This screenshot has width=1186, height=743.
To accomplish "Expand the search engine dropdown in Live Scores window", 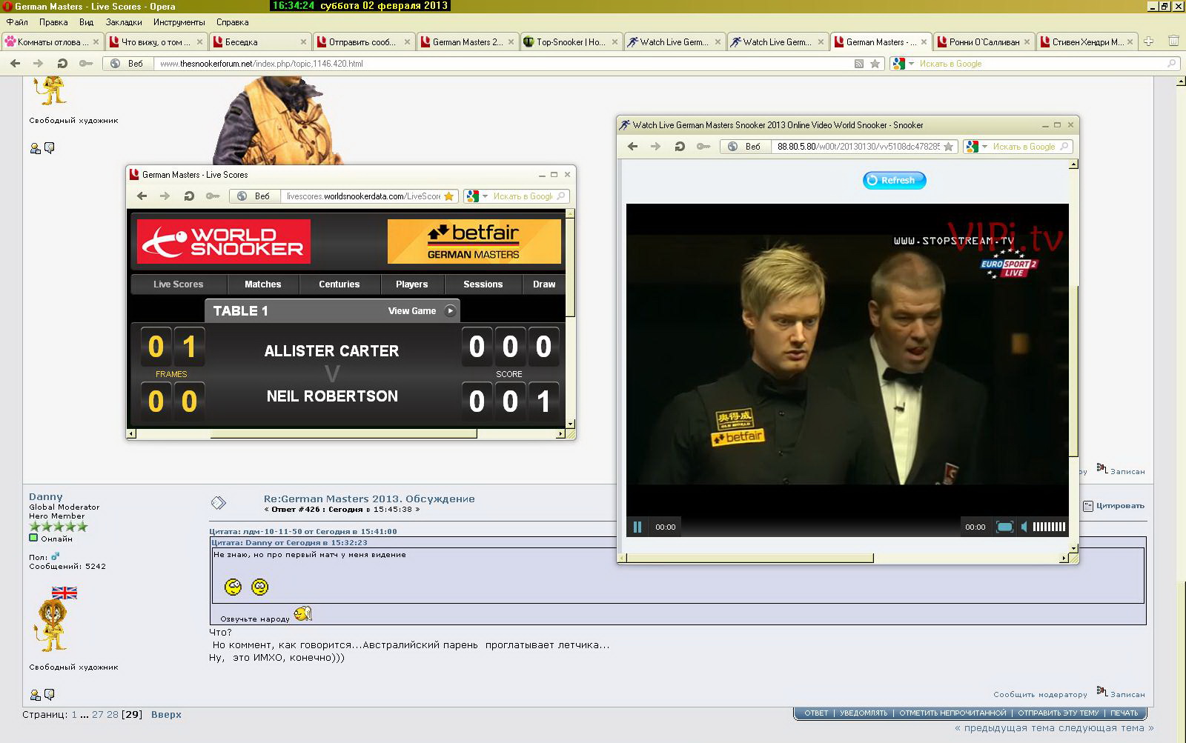I will pos(486,196).
